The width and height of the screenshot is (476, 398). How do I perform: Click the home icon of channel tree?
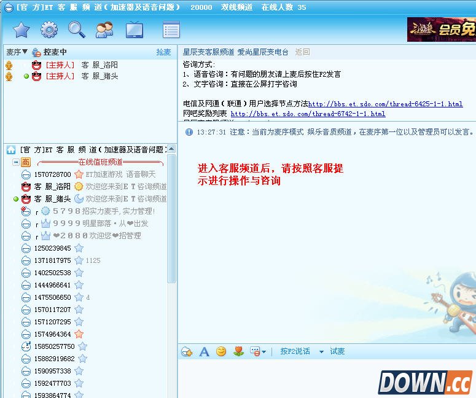[x=11, y=150]
